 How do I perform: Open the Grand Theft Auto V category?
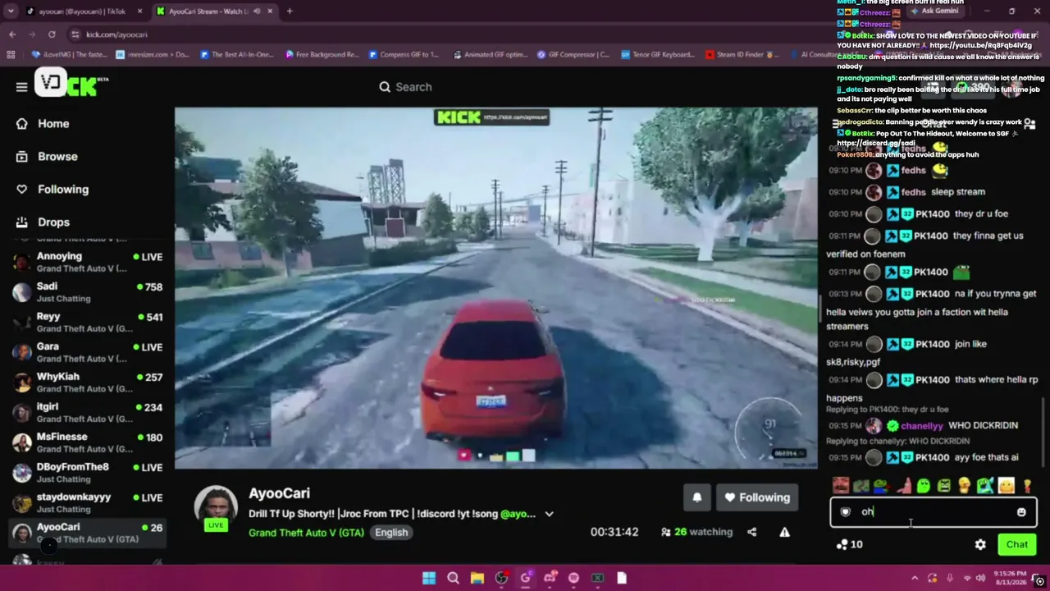point(305,532)
